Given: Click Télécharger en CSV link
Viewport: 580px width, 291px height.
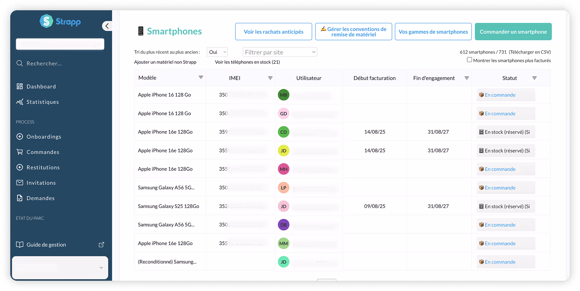Looking at the screenshot, I should pos(530,52).
